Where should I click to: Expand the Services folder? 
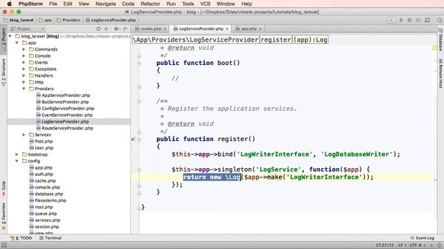point(24,135)
